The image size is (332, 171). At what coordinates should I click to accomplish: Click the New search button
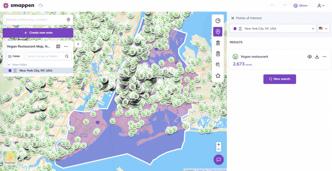[x=279, y=79]
